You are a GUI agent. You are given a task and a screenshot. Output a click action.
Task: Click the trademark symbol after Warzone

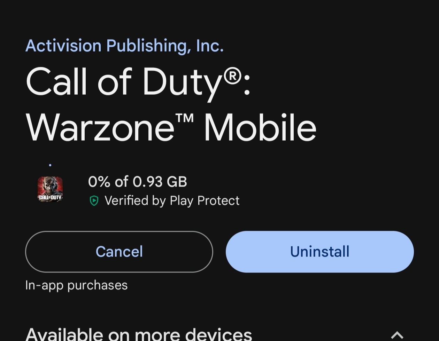coord(185,118)
